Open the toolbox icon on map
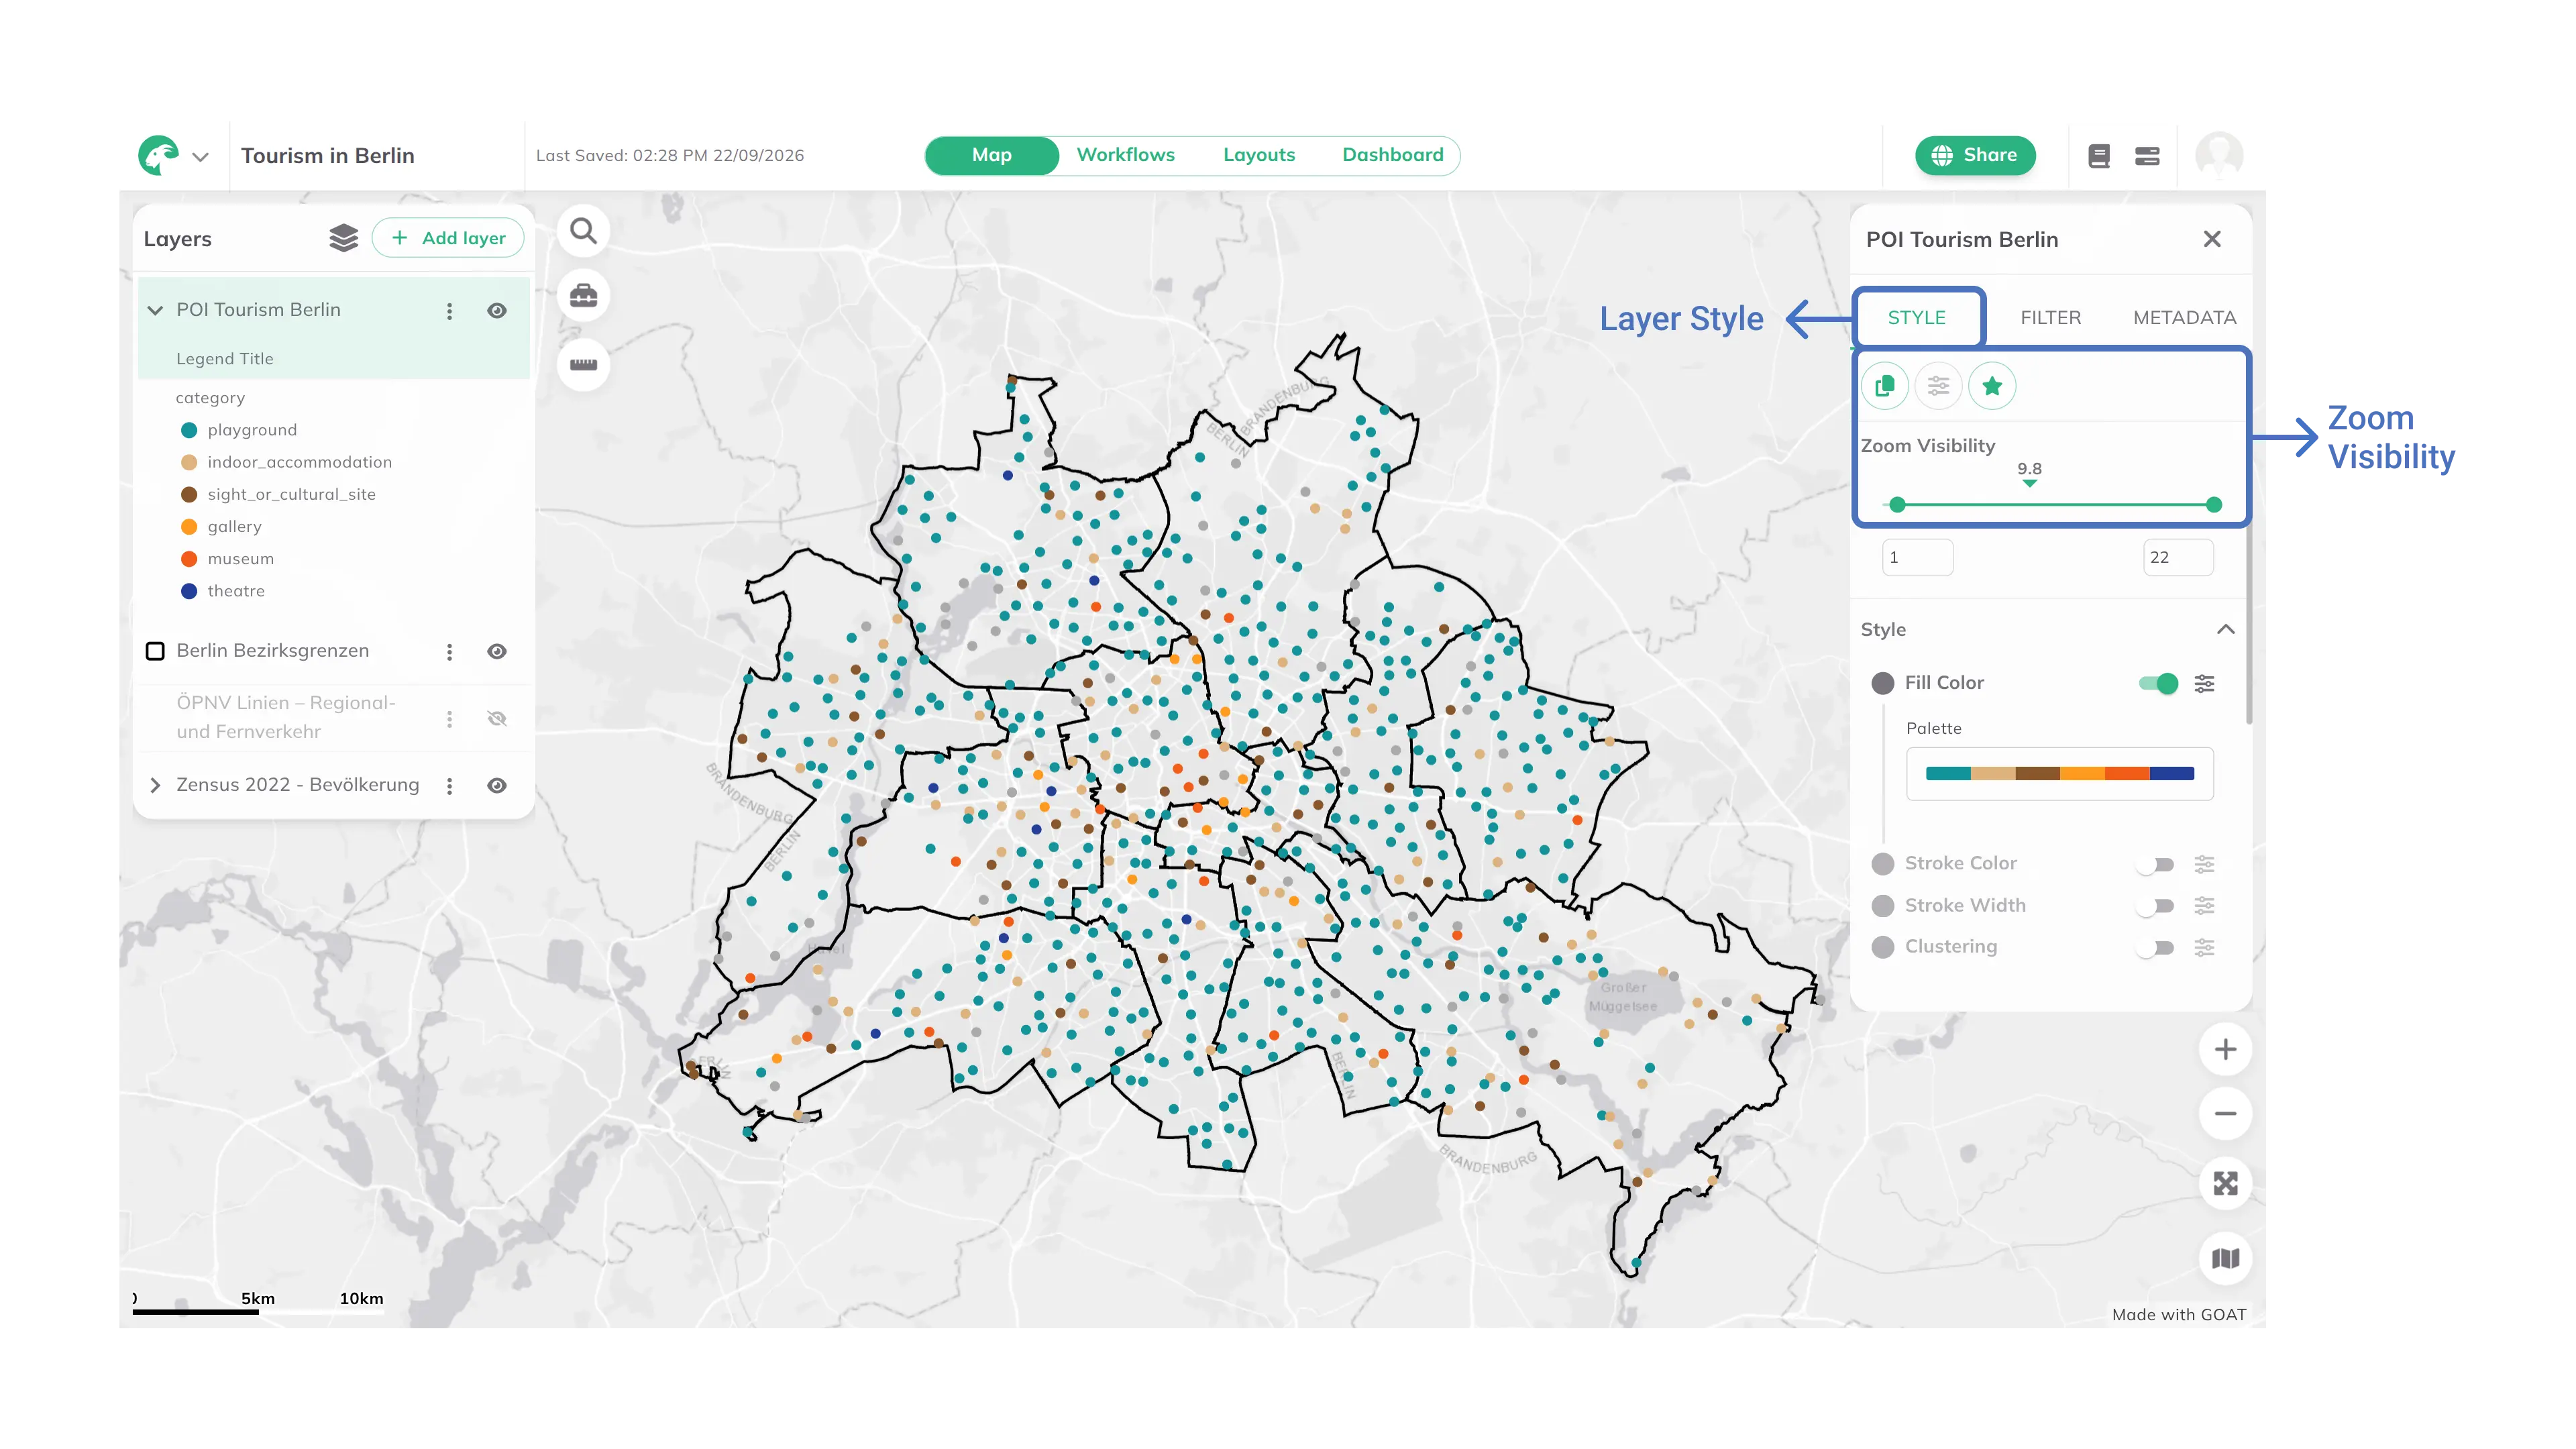This screenshot has width=2576, height=1449. click(583, 296)
